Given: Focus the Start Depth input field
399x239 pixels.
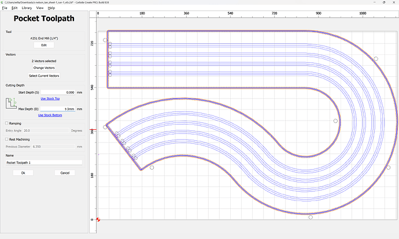Looking at the screenshot, I should 58,92.
